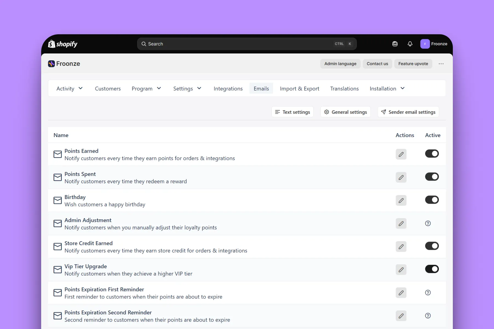
Task: Click the Birthday email name
Action: (75, 197)
